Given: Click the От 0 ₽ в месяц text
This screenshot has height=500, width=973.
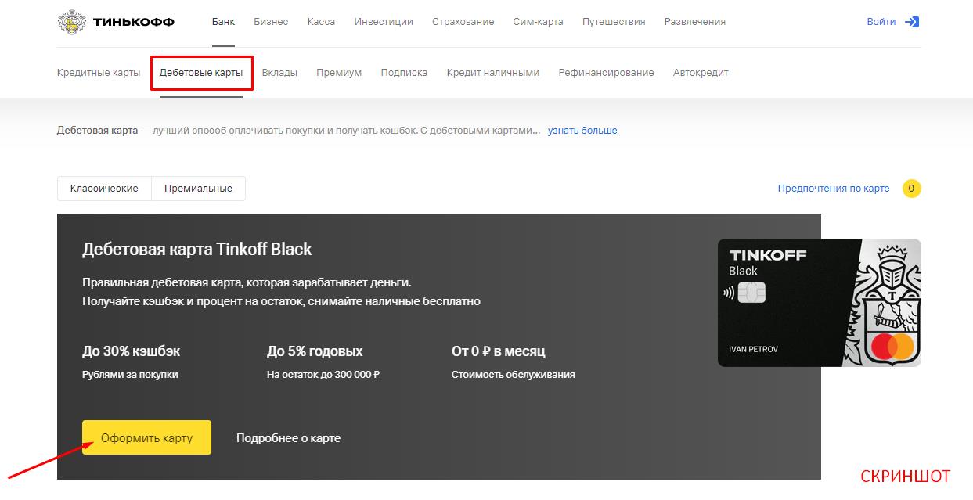Looking at the screenshot, I should click(499, 351).
